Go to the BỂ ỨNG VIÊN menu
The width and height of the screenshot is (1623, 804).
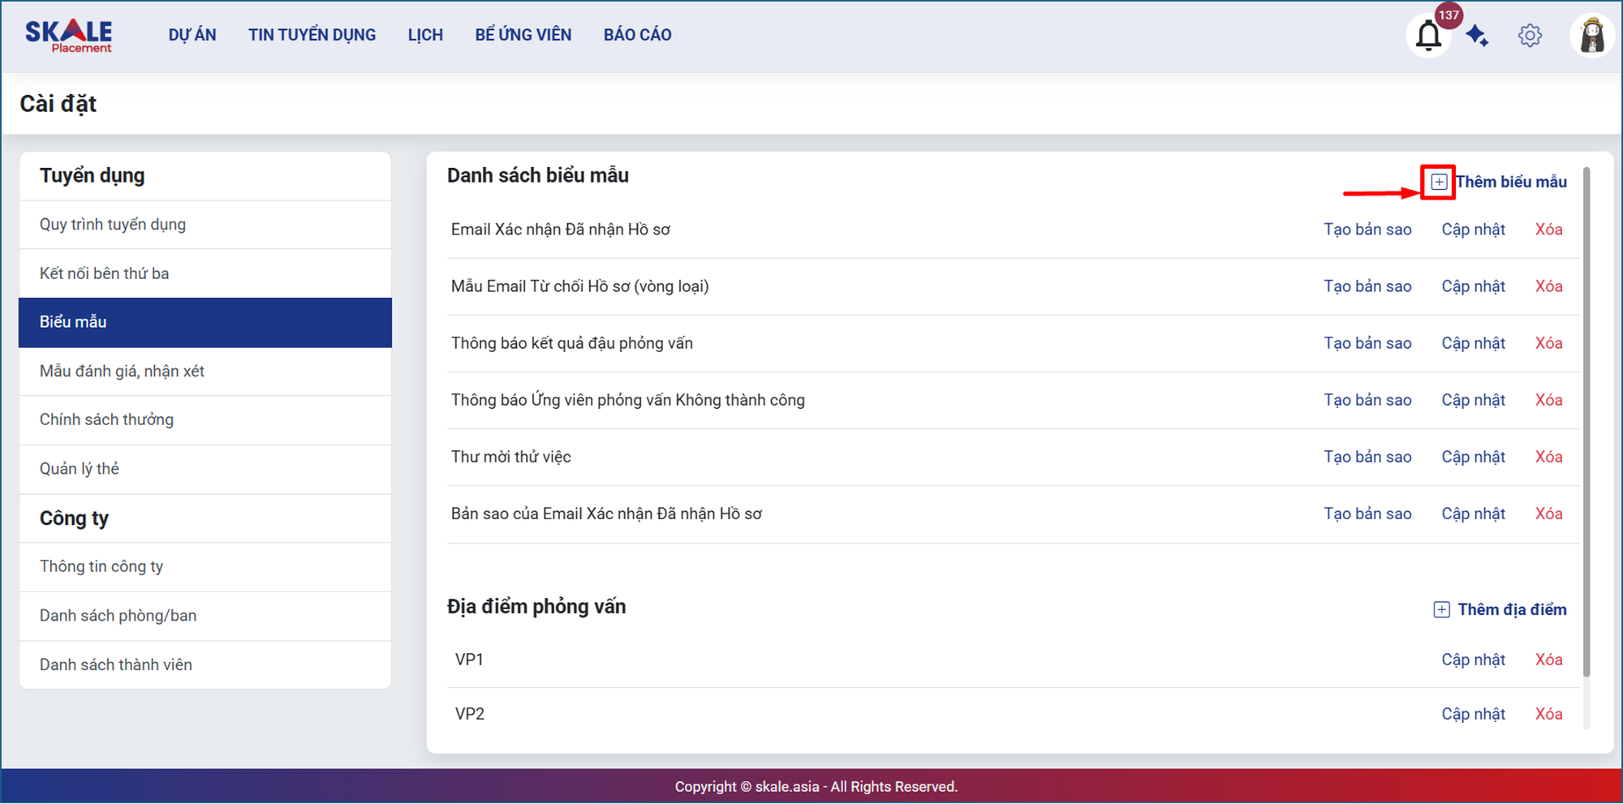[523, 35]
